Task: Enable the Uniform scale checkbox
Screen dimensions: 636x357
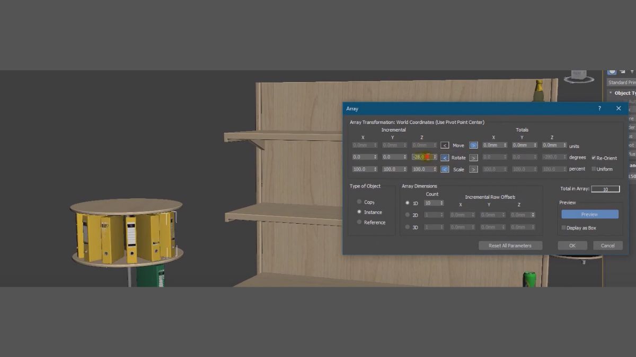Action: [593, 169]
